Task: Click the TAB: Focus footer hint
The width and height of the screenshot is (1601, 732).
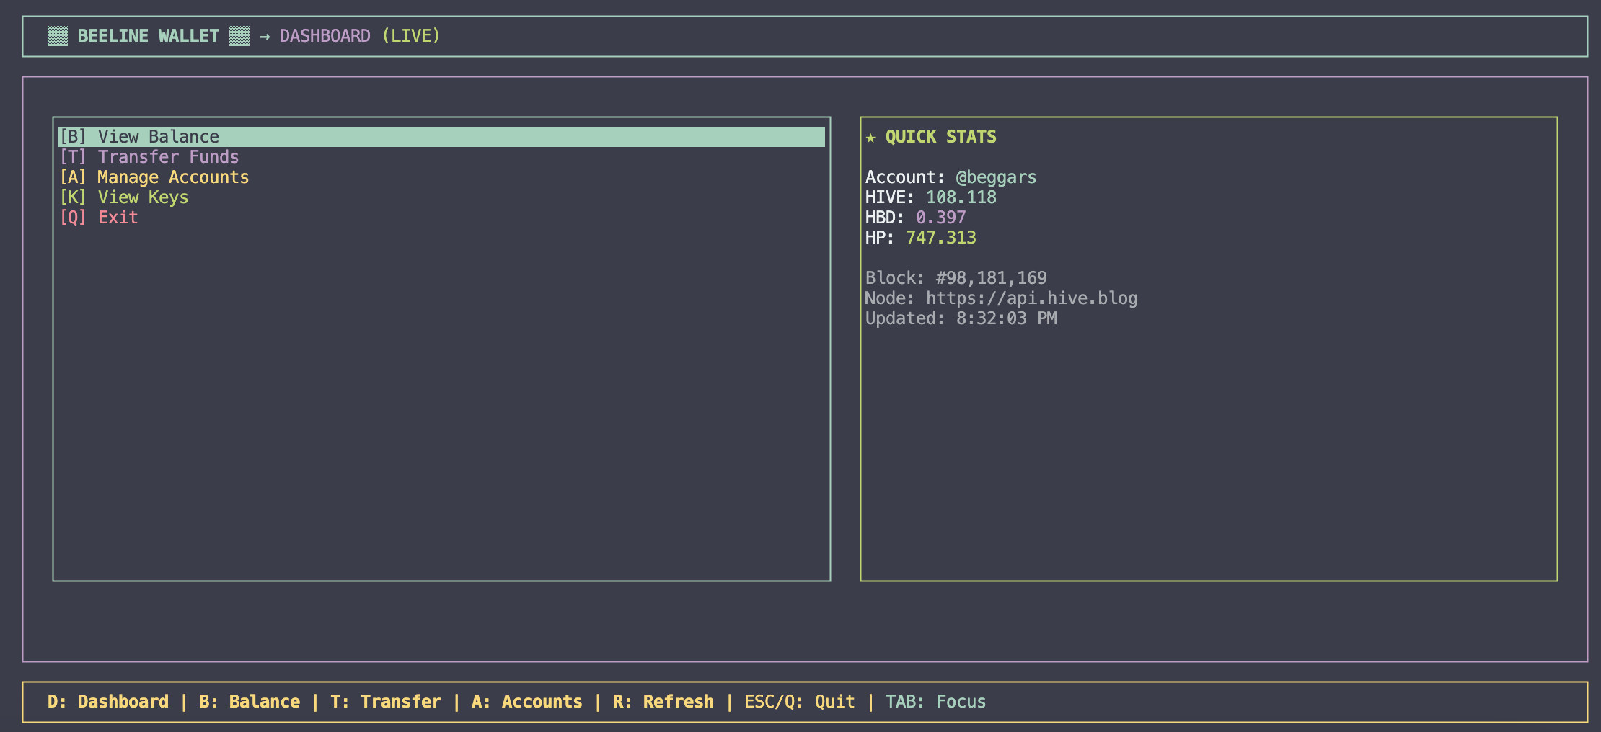Action: tap(936, 702)
